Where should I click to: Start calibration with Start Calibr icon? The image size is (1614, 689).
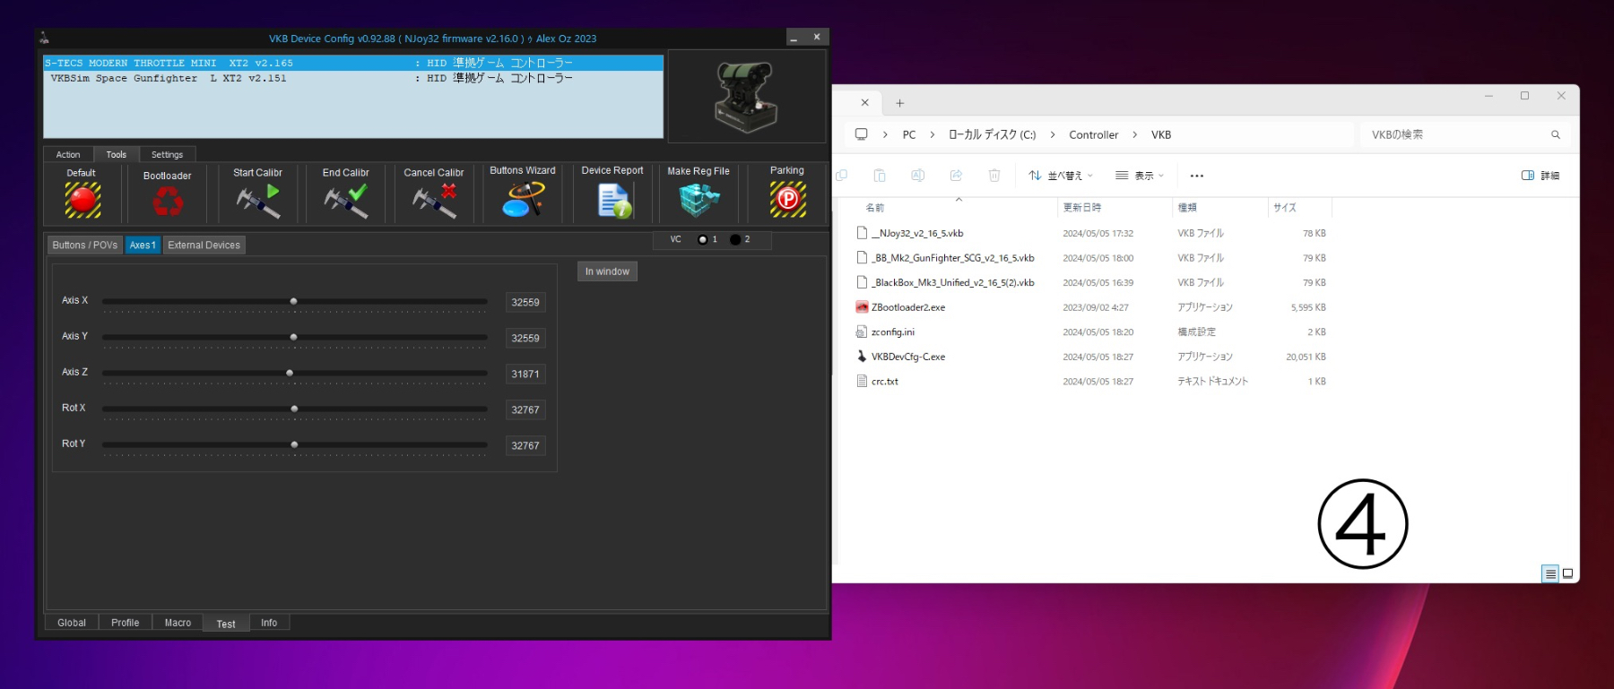(258, 202)
